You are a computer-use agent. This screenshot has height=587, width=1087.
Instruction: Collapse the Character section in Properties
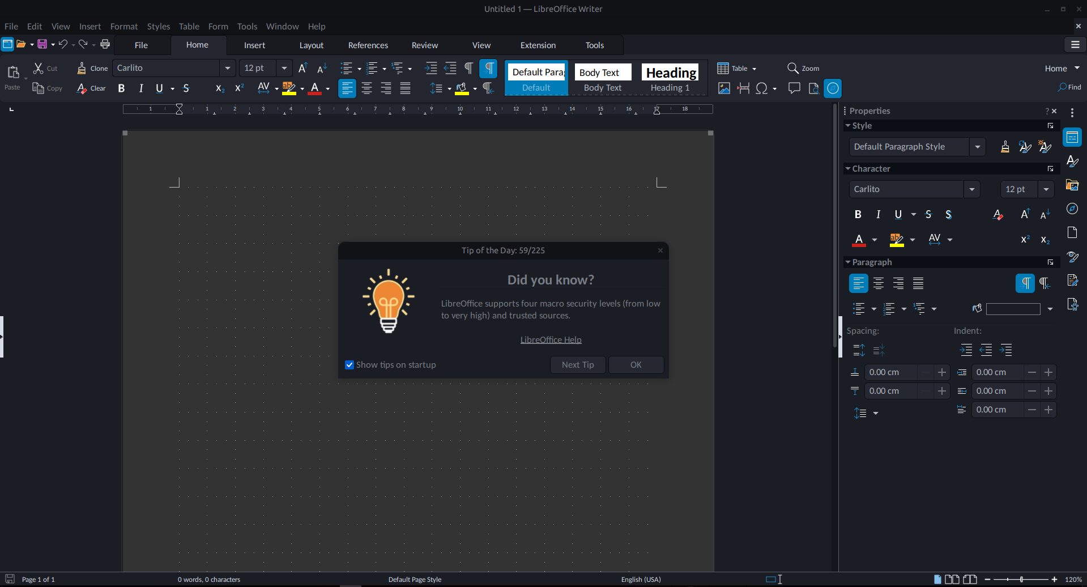point(848,169)
